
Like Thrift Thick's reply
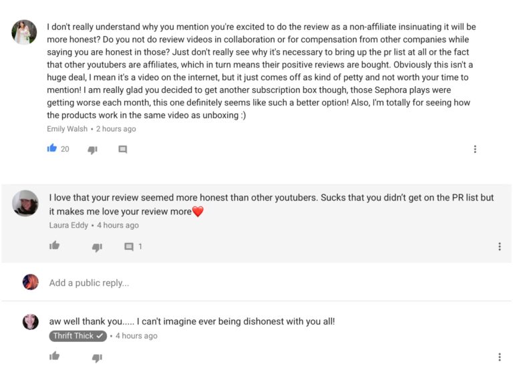[x=54, y=357]
